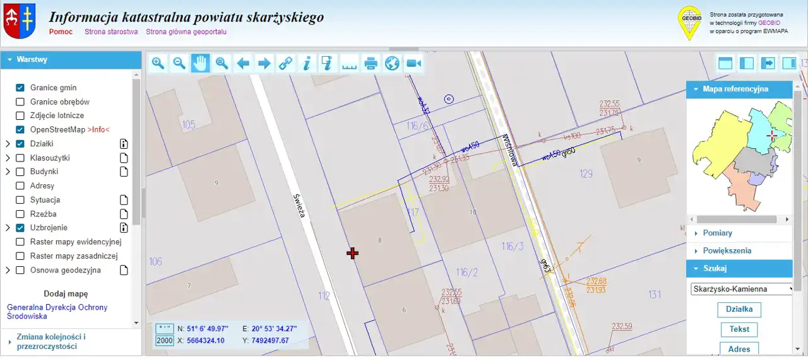Activate the pan hand tool
The height and width of the screenshot is (359, 808).
pyautogui.click(x=200, y=63)
